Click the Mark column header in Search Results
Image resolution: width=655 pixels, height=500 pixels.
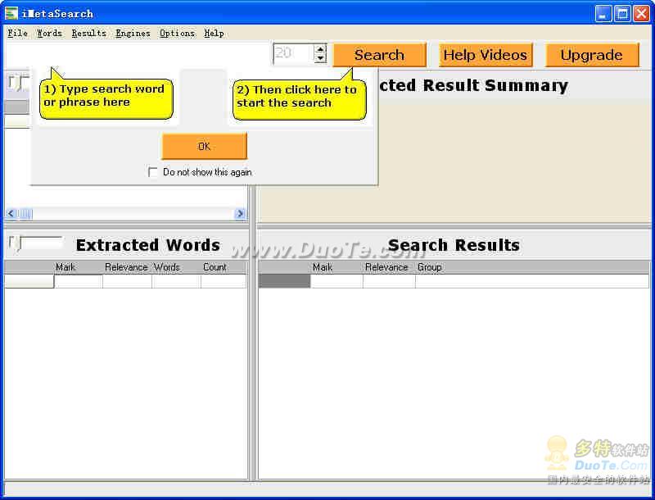[323, 267]
